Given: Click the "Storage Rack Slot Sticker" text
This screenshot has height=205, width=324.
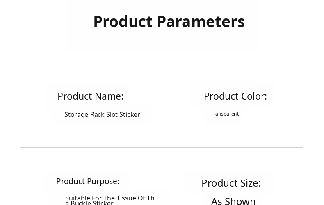Looking at the screenshot, I should 102,114.
